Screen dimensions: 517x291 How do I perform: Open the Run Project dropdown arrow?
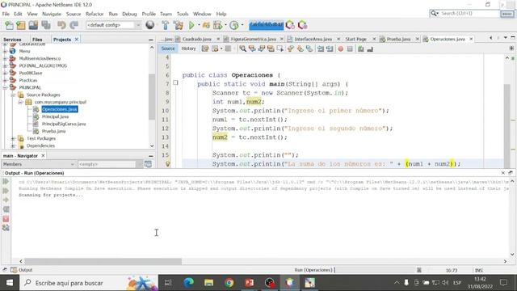(x=199, y=25)
